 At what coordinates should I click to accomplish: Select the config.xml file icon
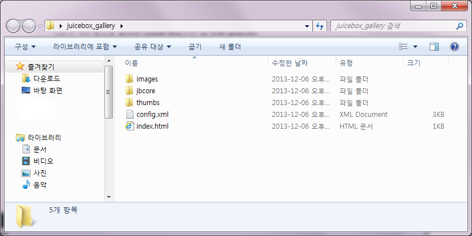pos(129,115)
